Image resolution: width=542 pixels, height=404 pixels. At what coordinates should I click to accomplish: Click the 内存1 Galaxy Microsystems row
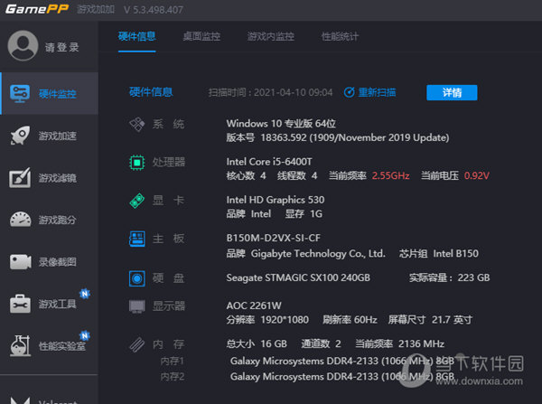pyautogui.click(x=342, y=361)
